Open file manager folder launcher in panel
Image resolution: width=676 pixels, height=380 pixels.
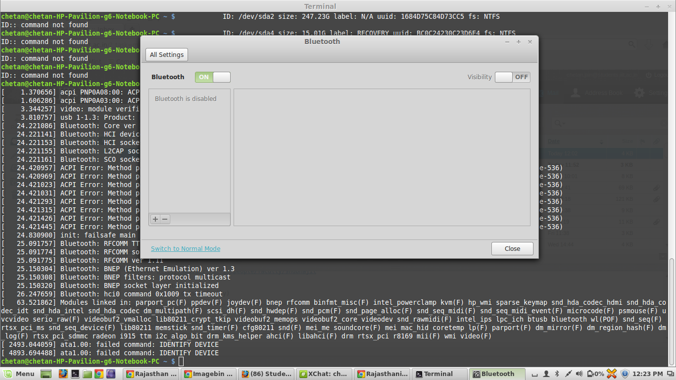click(87, 374)
